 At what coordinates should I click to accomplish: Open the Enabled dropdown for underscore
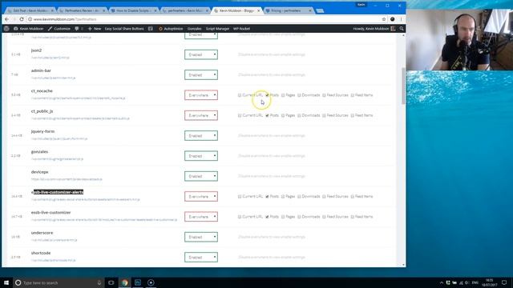(x=201, y=237)
